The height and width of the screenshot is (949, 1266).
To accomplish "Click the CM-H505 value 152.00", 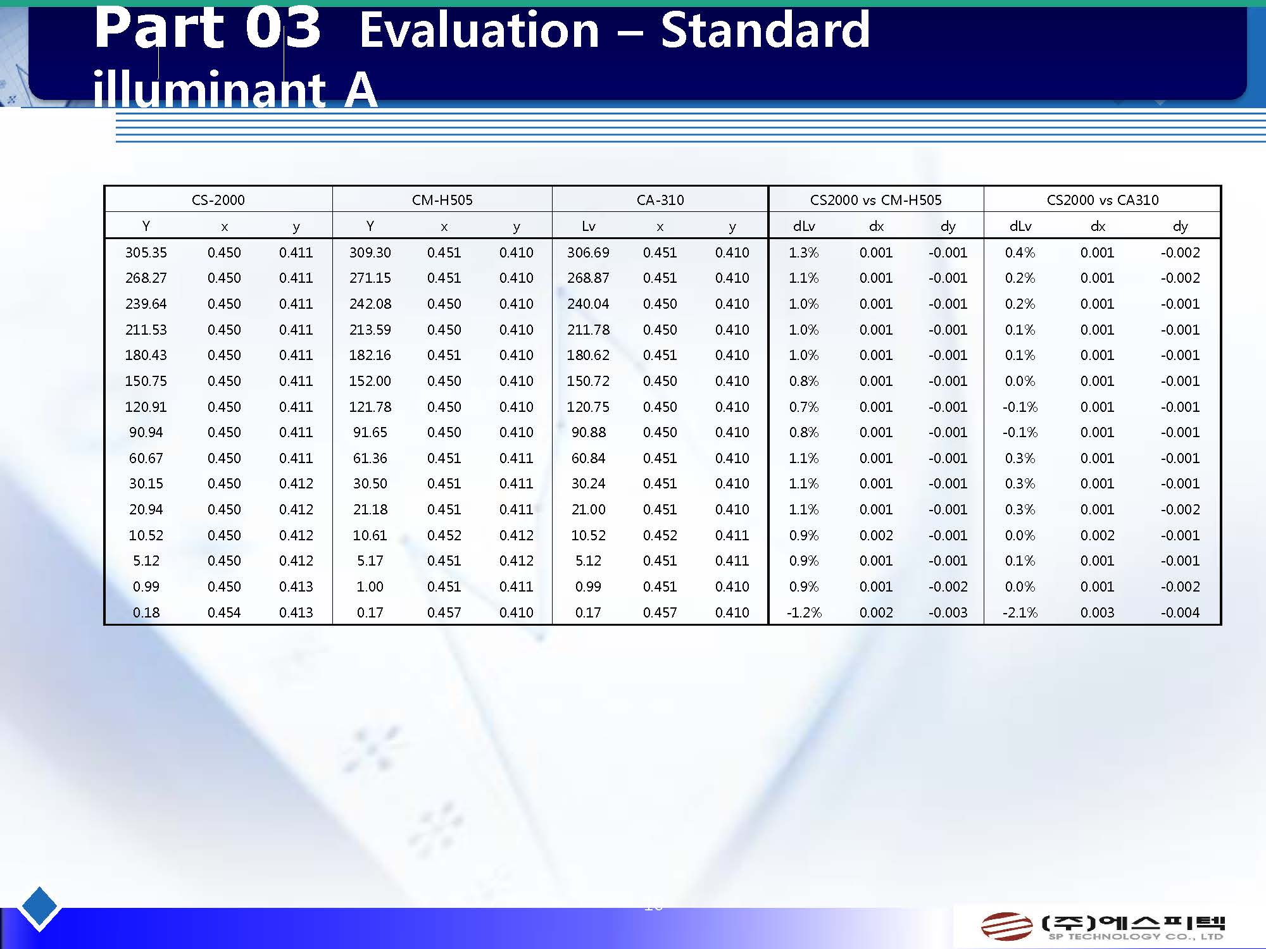I will pyautogui.click(x=370, y=381).
